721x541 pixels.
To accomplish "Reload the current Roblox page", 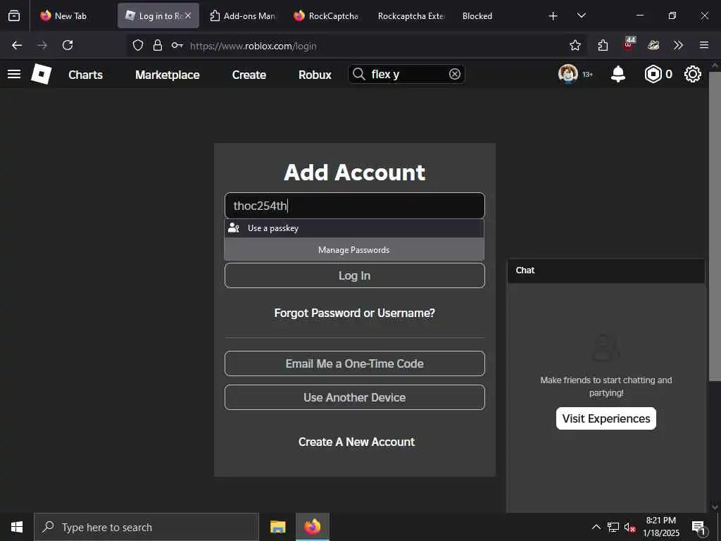I will tap(68, 45).
